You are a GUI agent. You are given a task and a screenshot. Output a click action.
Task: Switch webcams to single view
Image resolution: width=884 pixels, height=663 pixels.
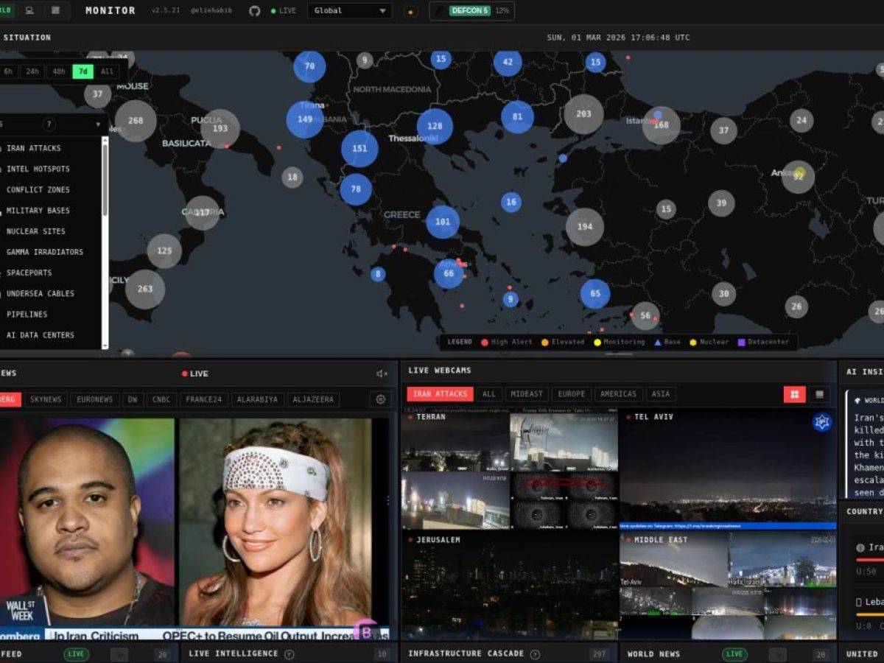coord(818,394)
